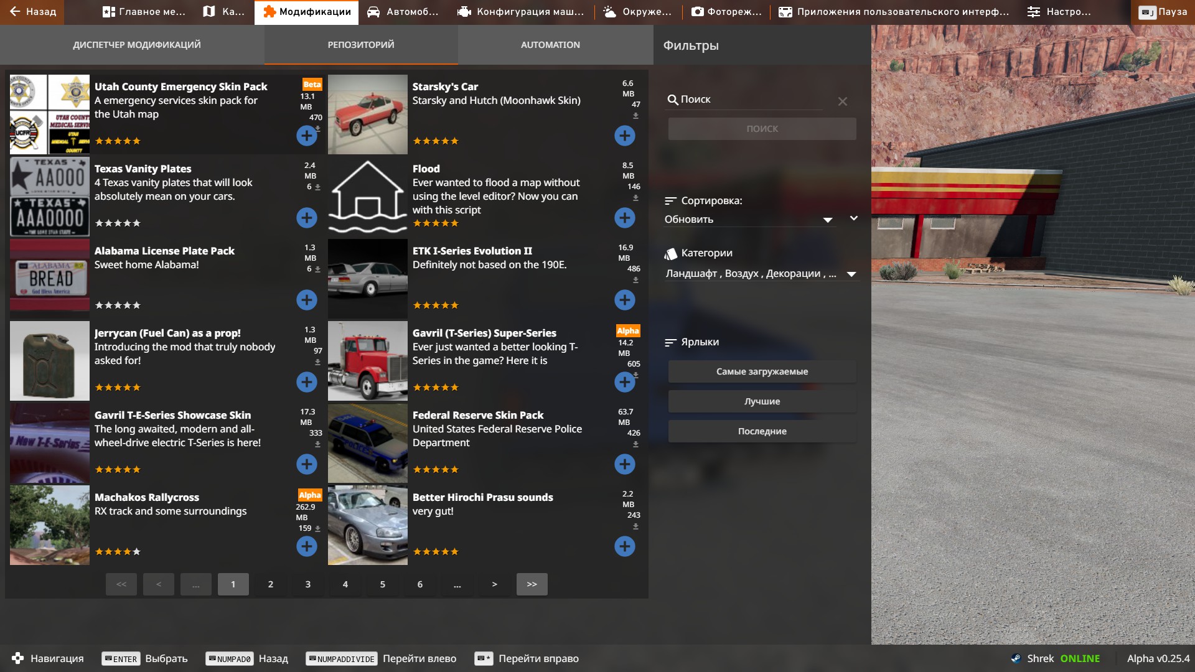Open the Обновить sorting dropdown
Image resolution: width=1195 pixels, height=672 pixels.
[748, 220]
